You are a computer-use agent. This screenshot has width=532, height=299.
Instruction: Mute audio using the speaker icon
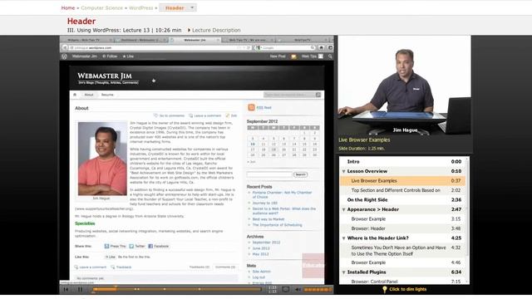[x=298, y=290]
